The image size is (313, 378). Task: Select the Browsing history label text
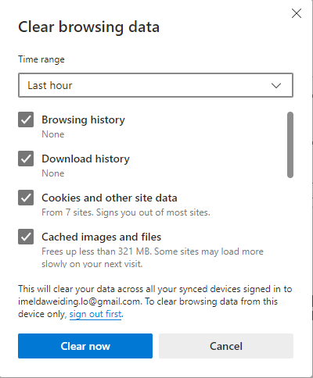(83, 119)
